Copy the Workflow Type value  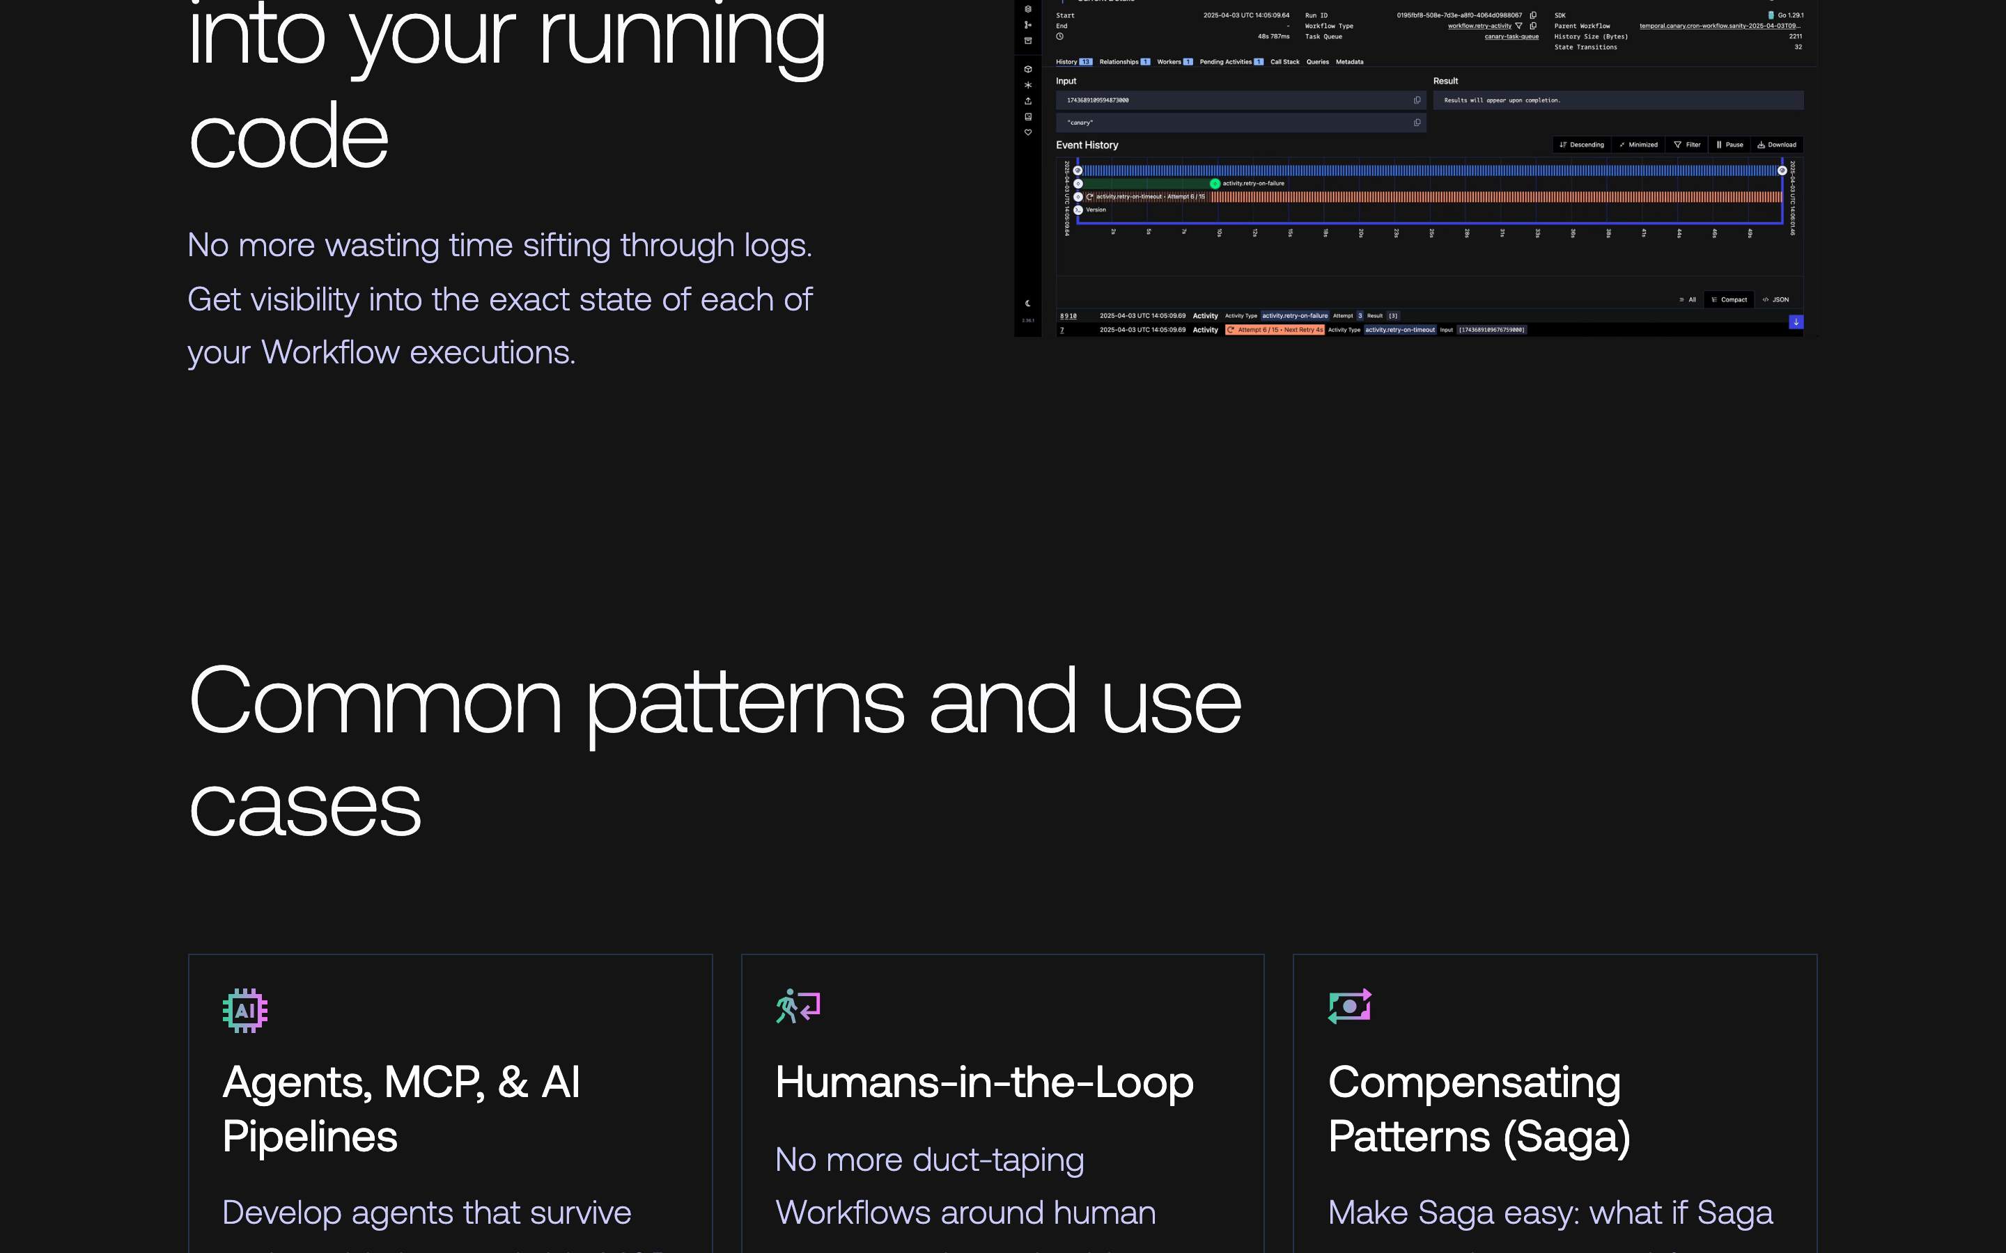1532,26
